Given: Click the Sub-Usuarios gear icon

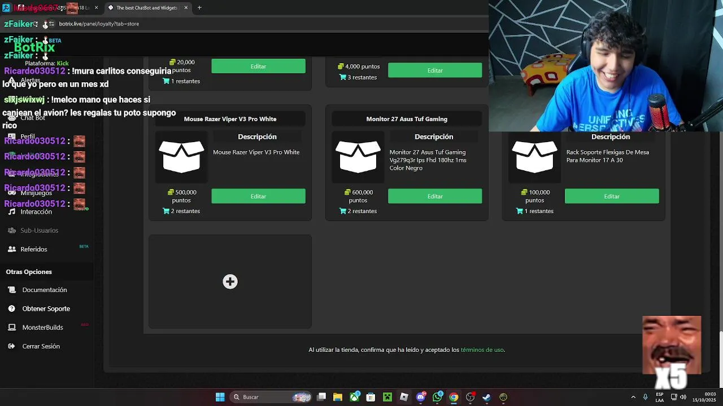Looking at the screenshot, I should pyautogui.click(x=12, y=230).
